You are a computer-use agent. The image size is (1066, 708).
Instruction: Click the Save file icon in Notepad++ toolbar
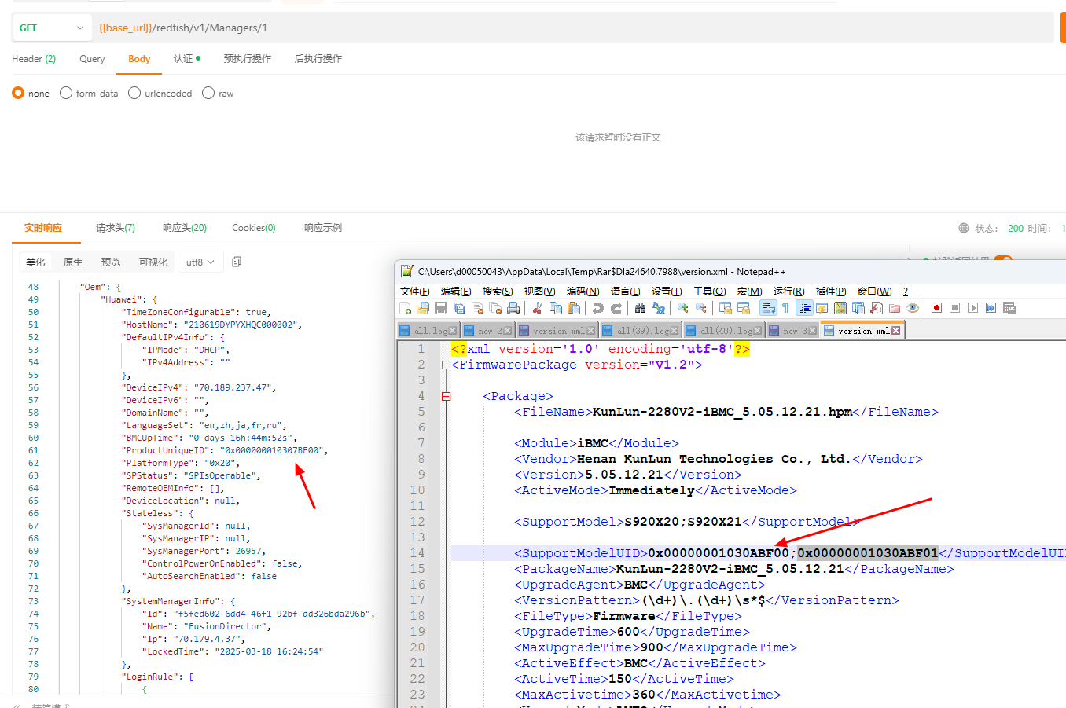(x=441, y=308)
